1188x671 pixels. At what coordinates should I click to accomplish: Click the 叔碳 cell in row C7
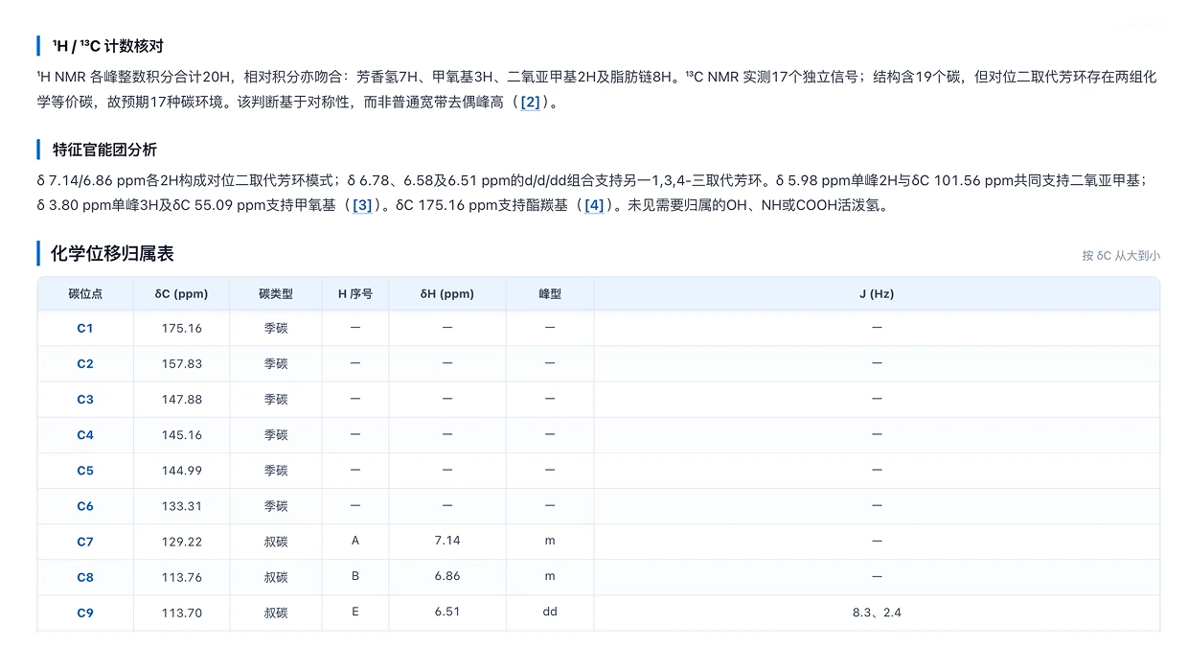276,542
